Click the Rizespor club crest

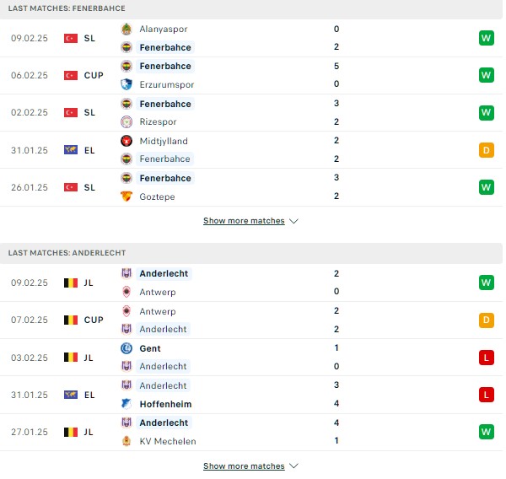point(126,121)
